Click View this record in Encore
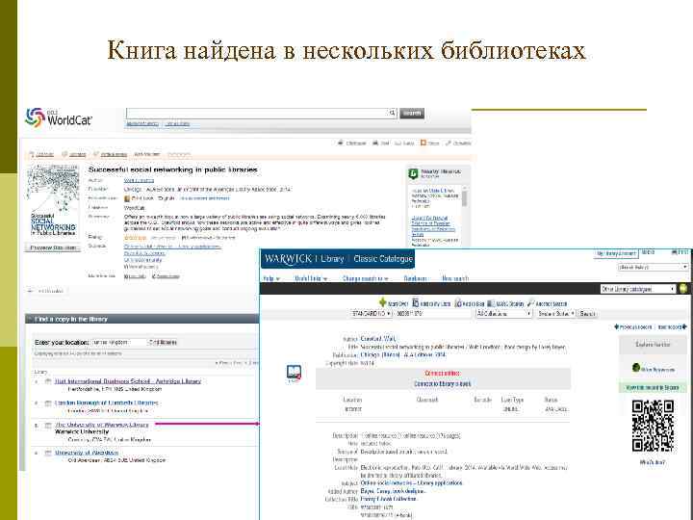This screenshot has height=520, width=693. pos(653,387)
